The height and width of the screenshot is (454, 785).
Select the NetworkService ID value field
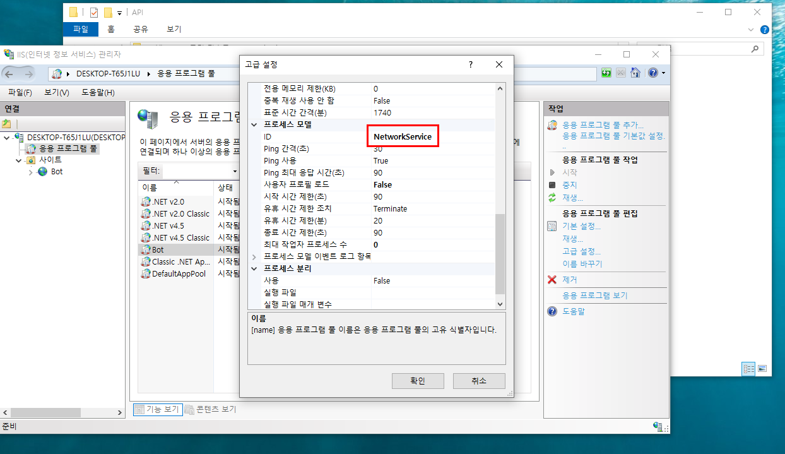click(403, 136)
